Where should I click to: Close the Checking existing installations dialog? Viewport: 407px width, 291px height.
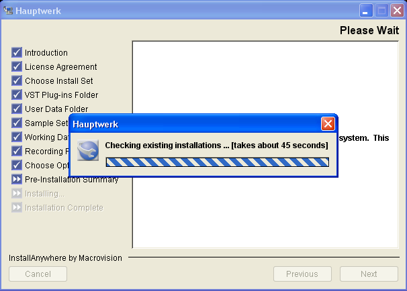328,123
